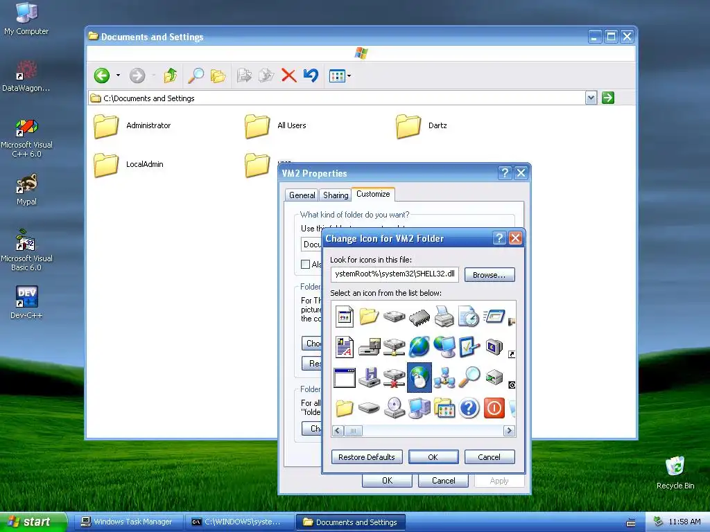Select the monitor with moon icon

[x=494, y=347]
